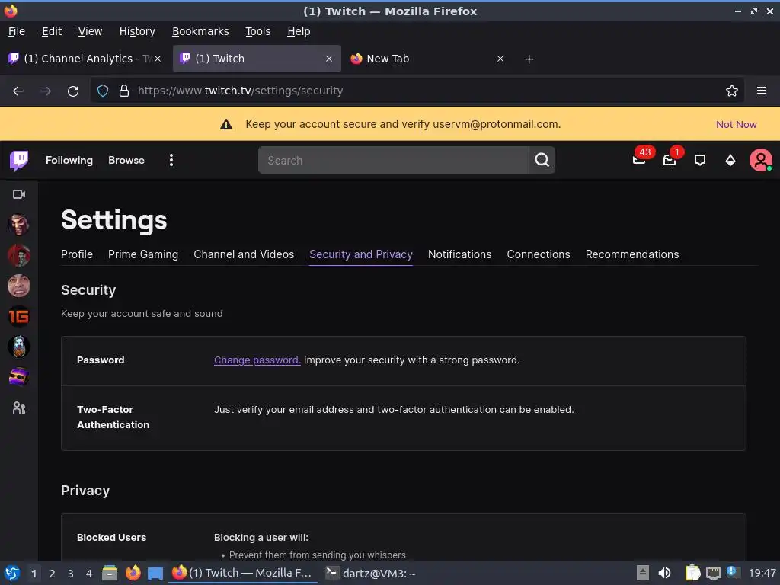This screenshot has width=780, height=585.
Task: Close the Channel Analytics tab
Action: click(157, 59)
